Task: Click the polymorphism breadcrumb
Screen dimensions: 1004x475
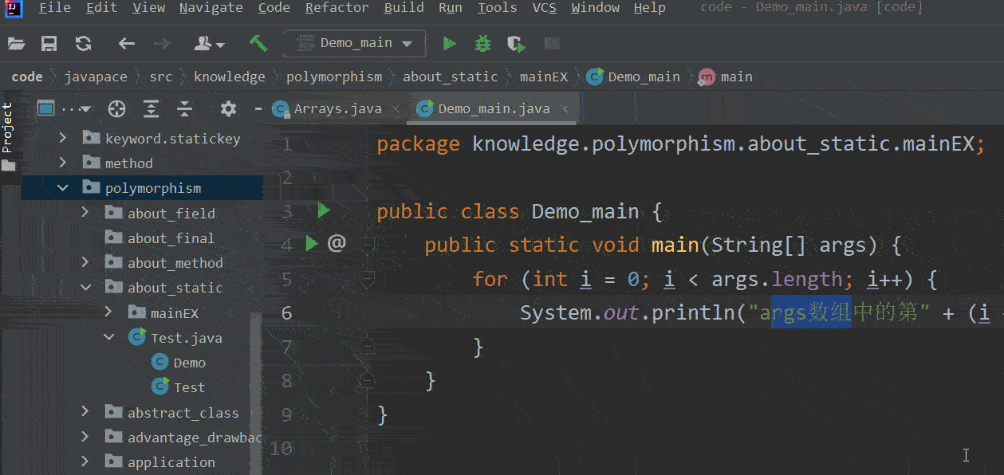Action: (x=334, y=77)
